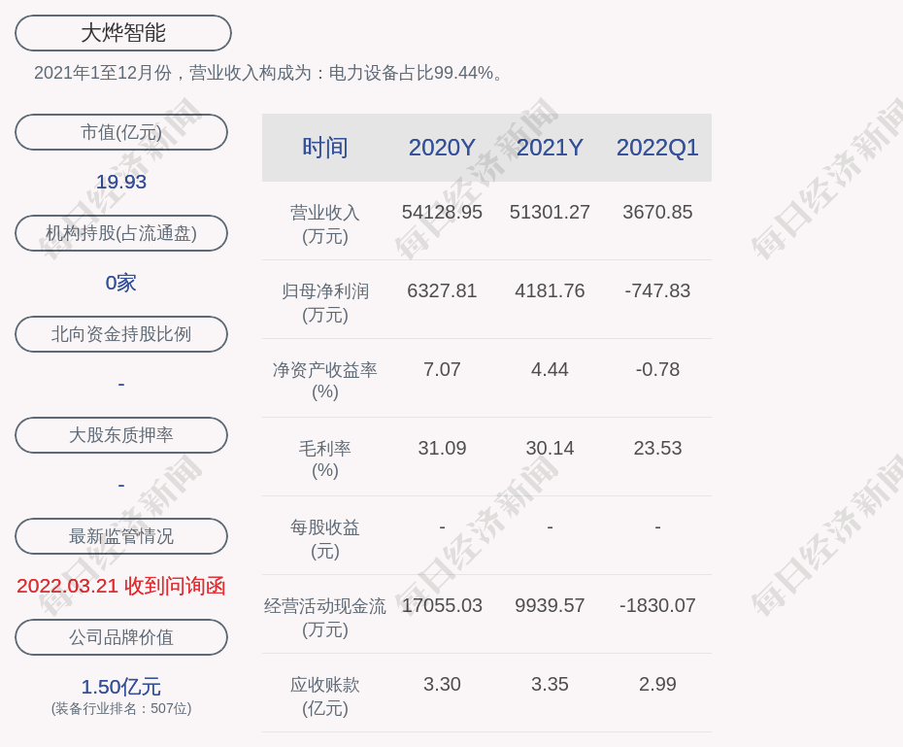This screenshot has height=747, width=903.
Task: Click the 机构持股(占流通盘) pill
Action: click(121, 233)
